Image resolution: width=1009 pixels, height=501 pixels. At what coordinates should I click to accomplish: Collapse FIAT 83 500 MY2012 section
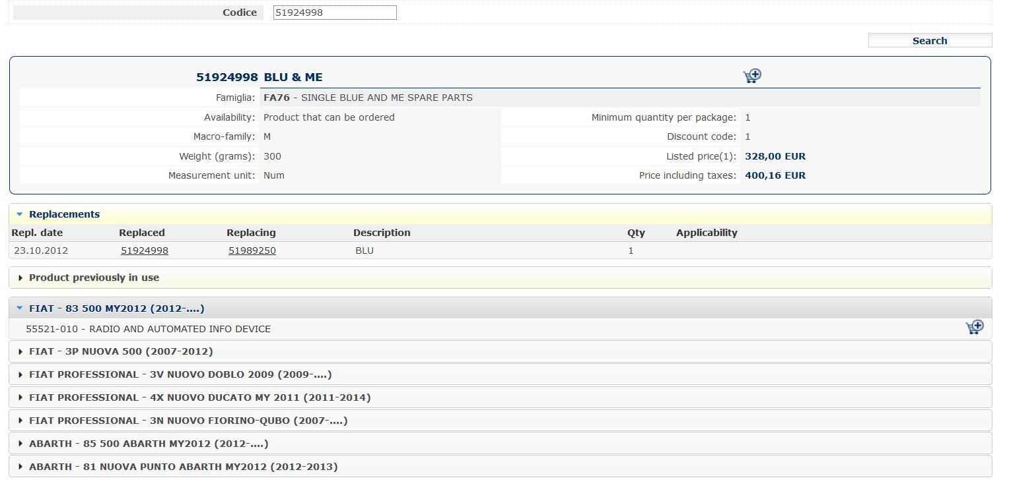[501, 309]
